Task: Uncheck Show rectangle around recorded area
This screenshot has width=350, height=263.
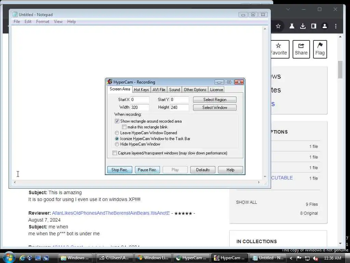Action: pos(117,121)
